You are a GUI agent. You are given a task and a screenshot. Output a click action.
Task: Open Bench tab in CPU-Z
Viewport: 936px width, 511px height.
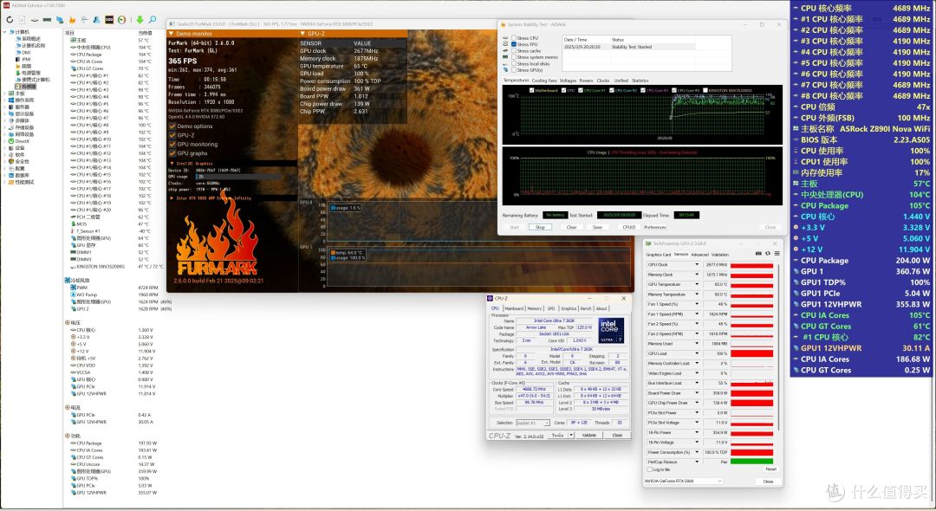586,309
